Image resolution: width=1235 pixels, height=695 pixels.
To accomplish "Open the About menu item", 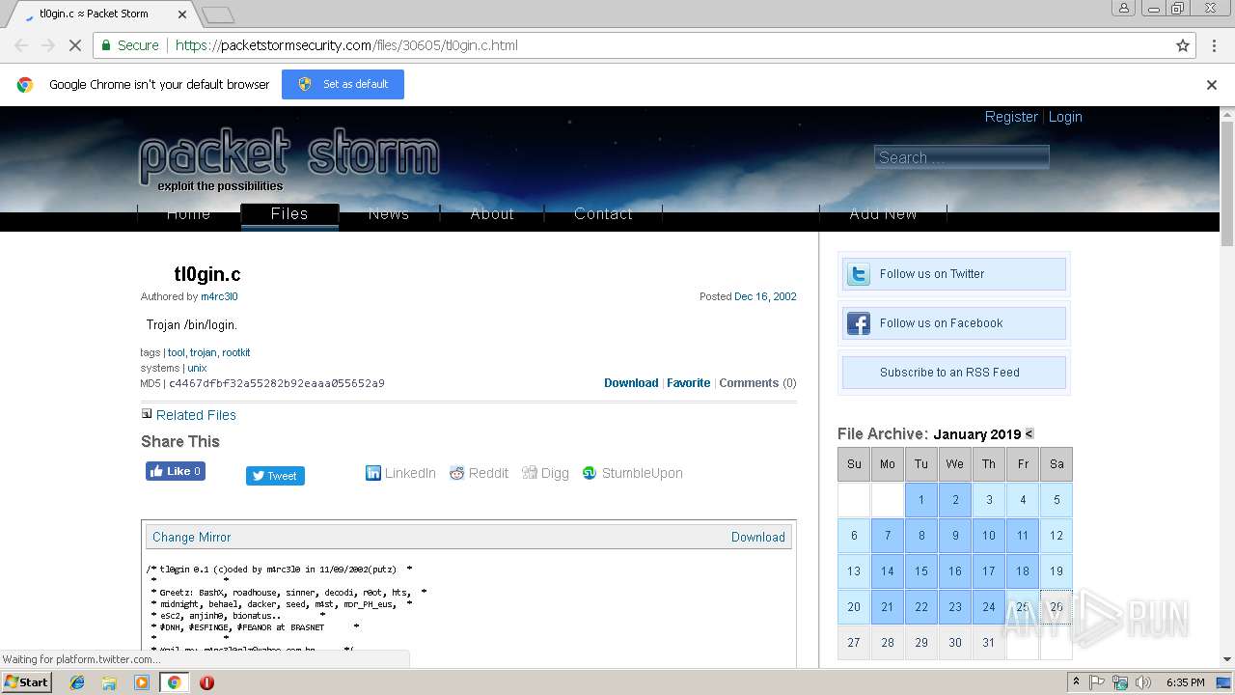I will click(492, 214).
